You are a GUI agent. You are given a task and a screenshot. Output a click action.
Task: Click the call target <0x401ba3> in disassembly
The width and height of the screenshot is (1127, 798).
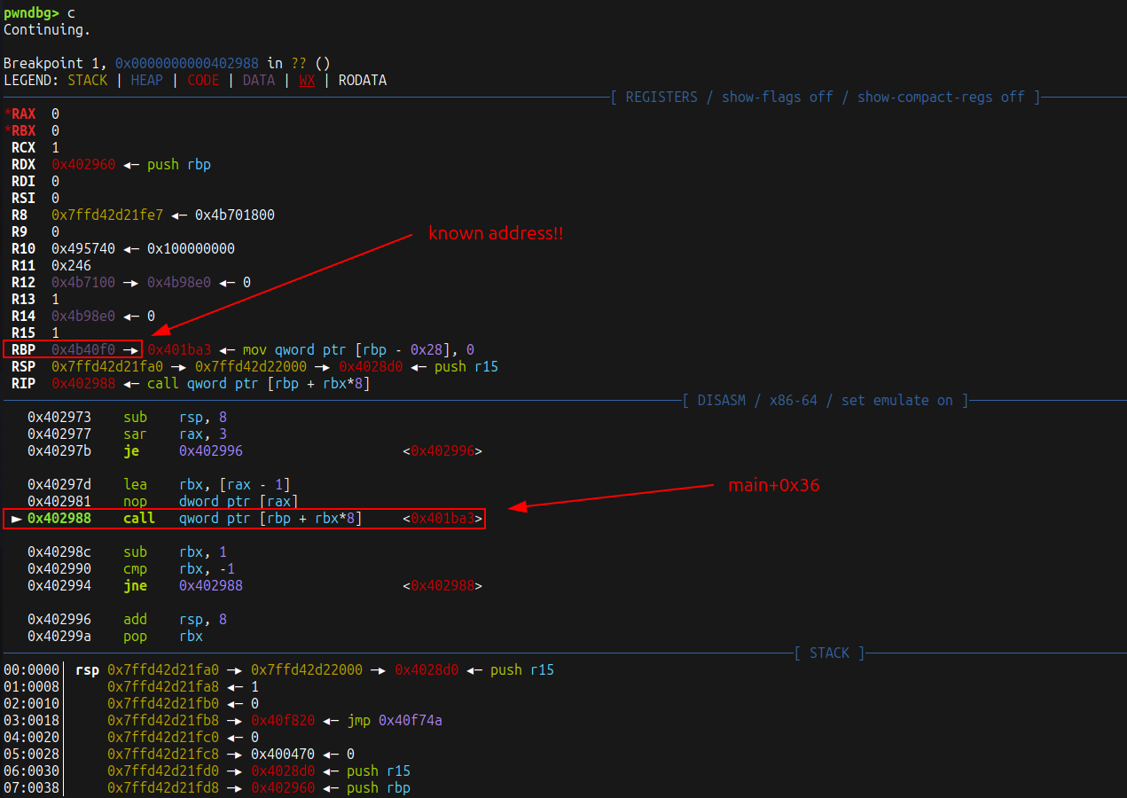coord(443,519)
